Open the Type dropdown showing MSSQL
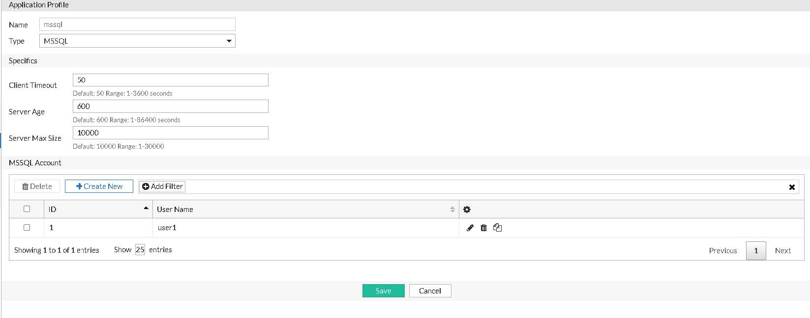 137,41
